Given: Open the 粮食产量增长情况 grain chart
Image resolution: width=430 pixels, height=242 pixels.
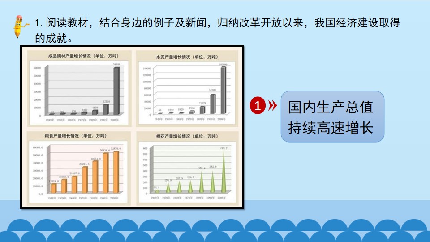Looking at the screenshot, I should click(79, 168).
